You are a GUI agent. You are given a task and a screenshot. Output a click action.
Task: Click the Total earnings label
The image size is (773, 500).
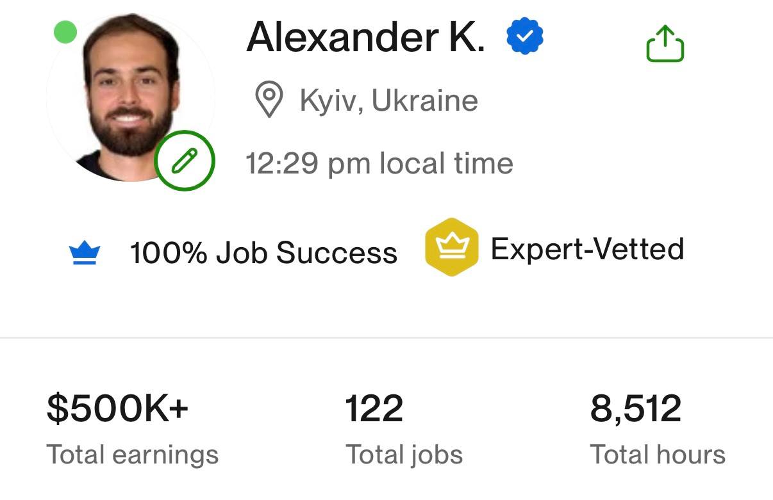click(131, 455)
